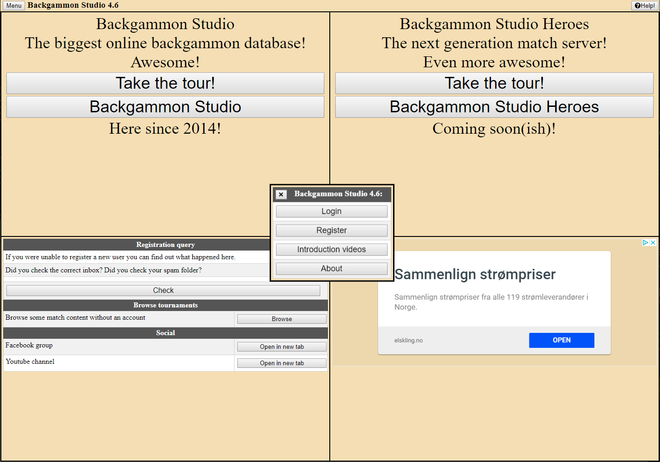Close the advertisement with X icon
The width and height of the screenshot is (660, 462).
(653, 243)
